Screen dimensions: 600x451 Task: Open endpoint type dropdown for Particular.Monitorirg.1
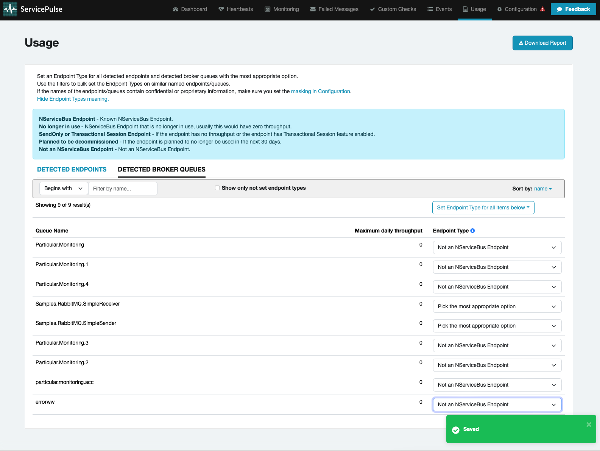pos(497,267)
